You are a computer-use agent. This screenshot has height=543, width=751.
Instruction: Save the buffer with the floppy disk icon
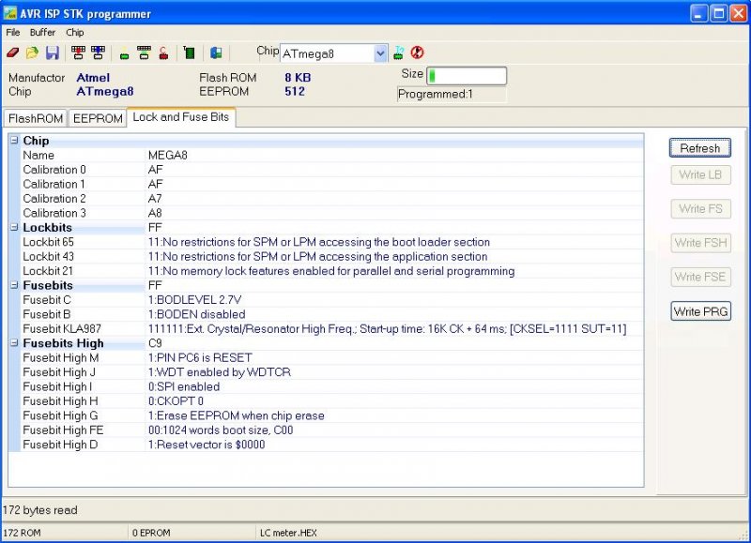pyautogui.click(x=53, y=53)
